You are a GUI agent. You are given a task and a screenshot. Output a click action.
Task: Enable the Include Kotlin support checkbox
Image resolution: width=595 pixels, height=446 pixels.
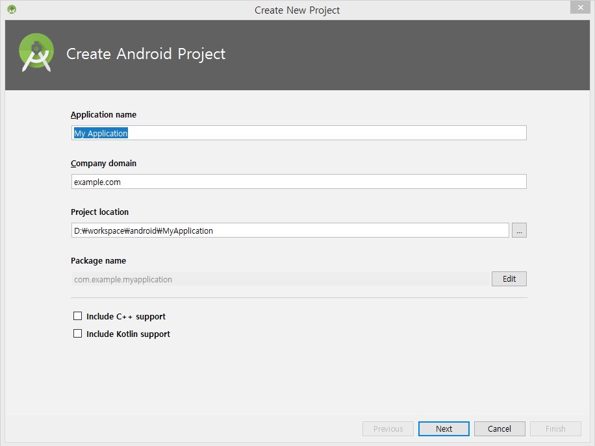[x=77, y=334]
